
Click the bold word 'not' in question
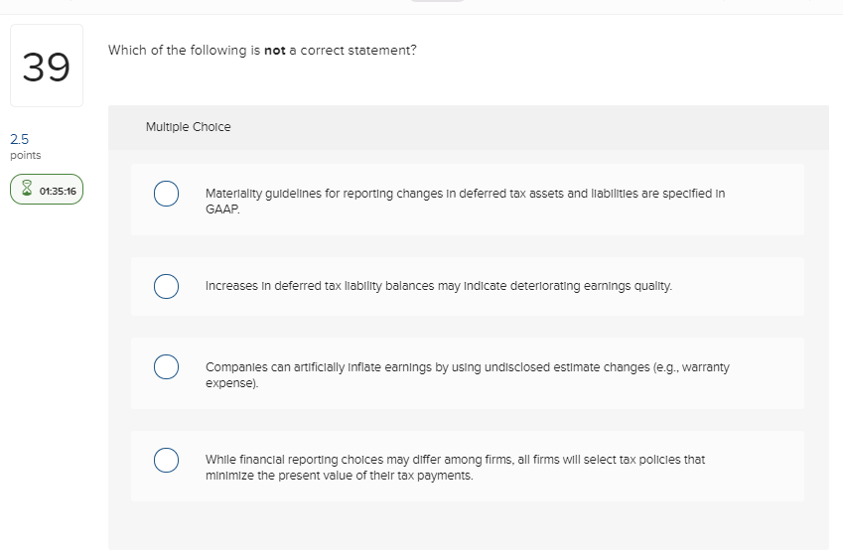click(x=274, y=50)
